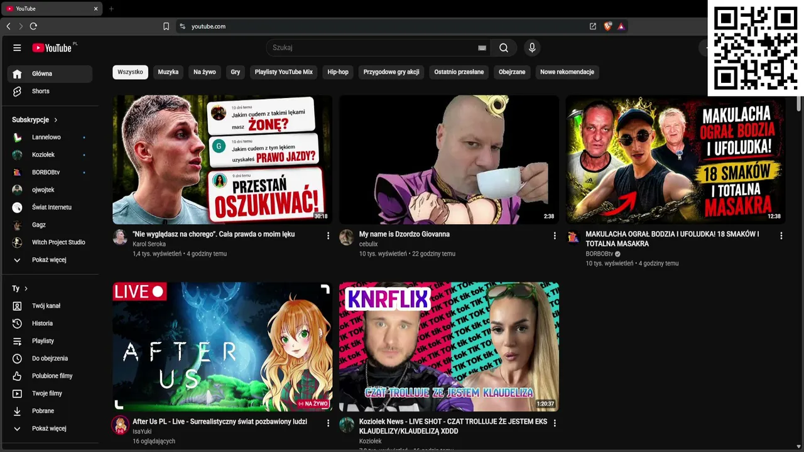Open the on-screen keyboard in search box
The width and height of the screenshot is (804, 452).
(482, 48)
